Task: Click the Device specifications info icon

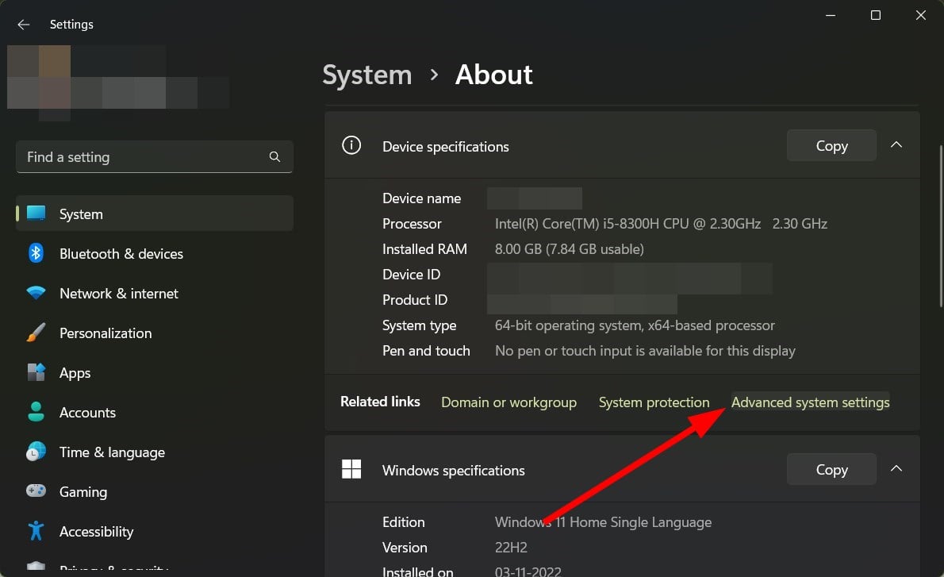Action: (x=351, y=145)
